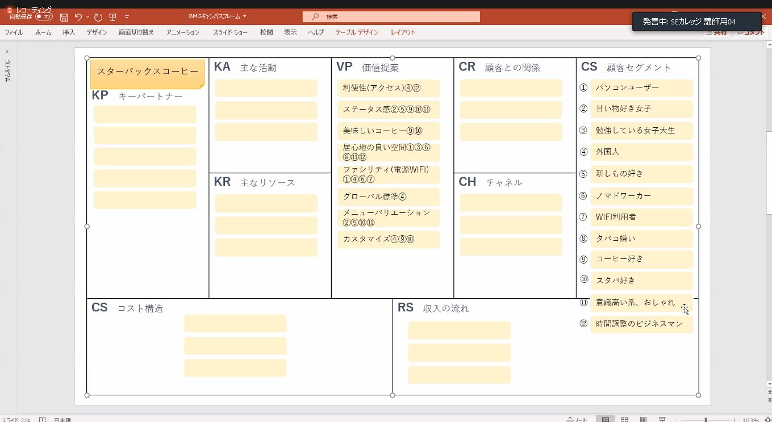Start Slide Show view from status bar
This screenshot has height=422, width=772.
(662, 420)
